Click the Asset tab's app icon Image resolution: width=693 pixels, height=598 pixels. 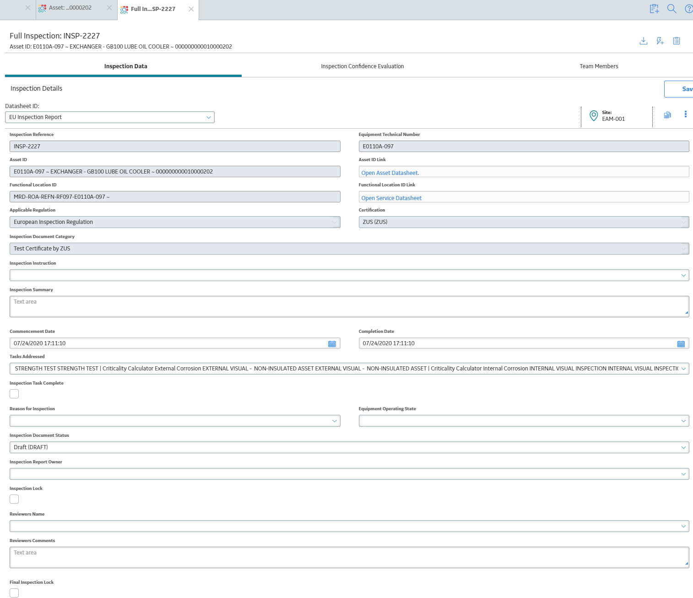(x=42, y=8)
